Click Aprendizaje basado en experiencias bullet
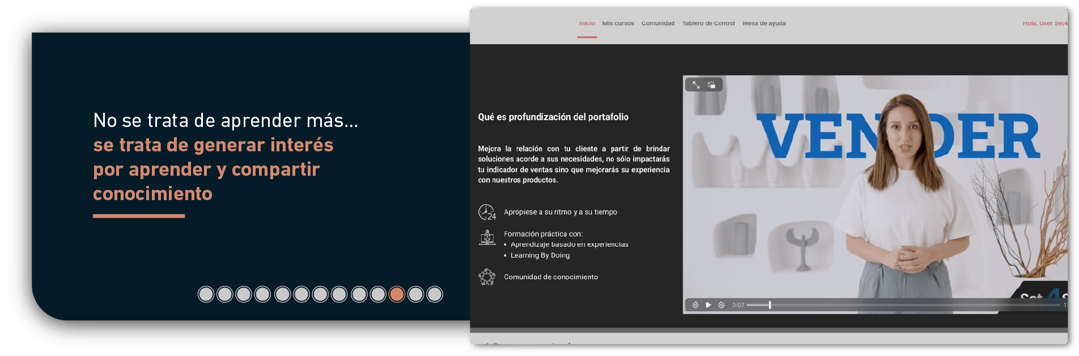Viewport: 1079px width, 356px height. pos(569,244)
